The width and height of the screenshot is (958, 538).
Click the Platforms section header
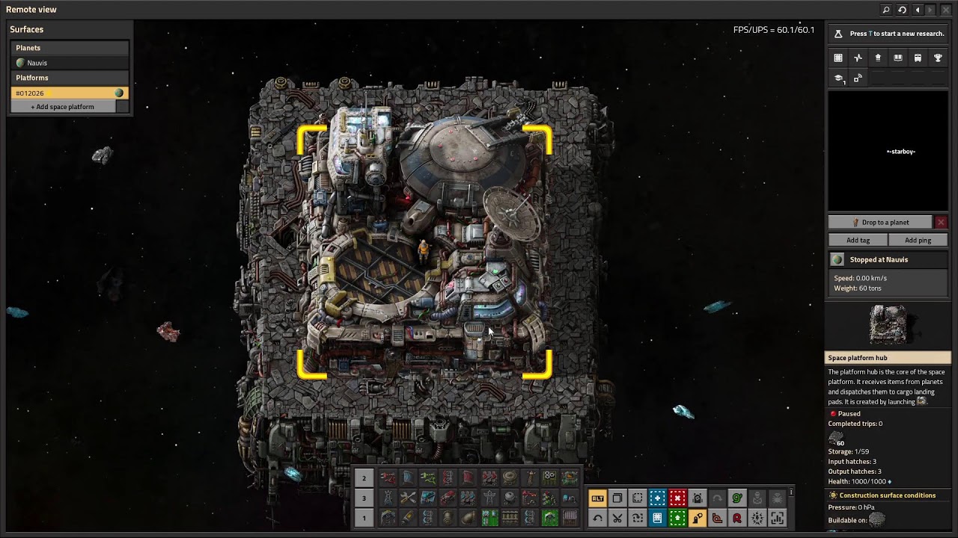tap(71, 78)
